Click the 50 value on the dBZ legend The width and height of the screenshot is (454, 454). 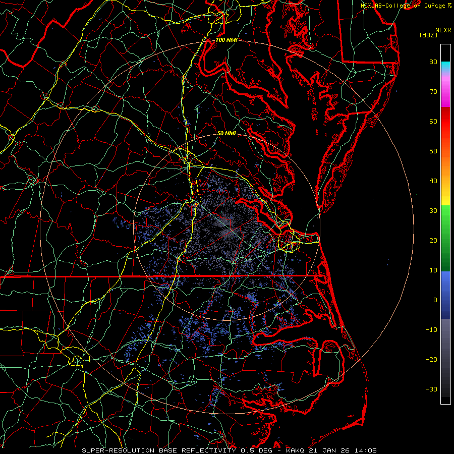[x=433, y=151]
